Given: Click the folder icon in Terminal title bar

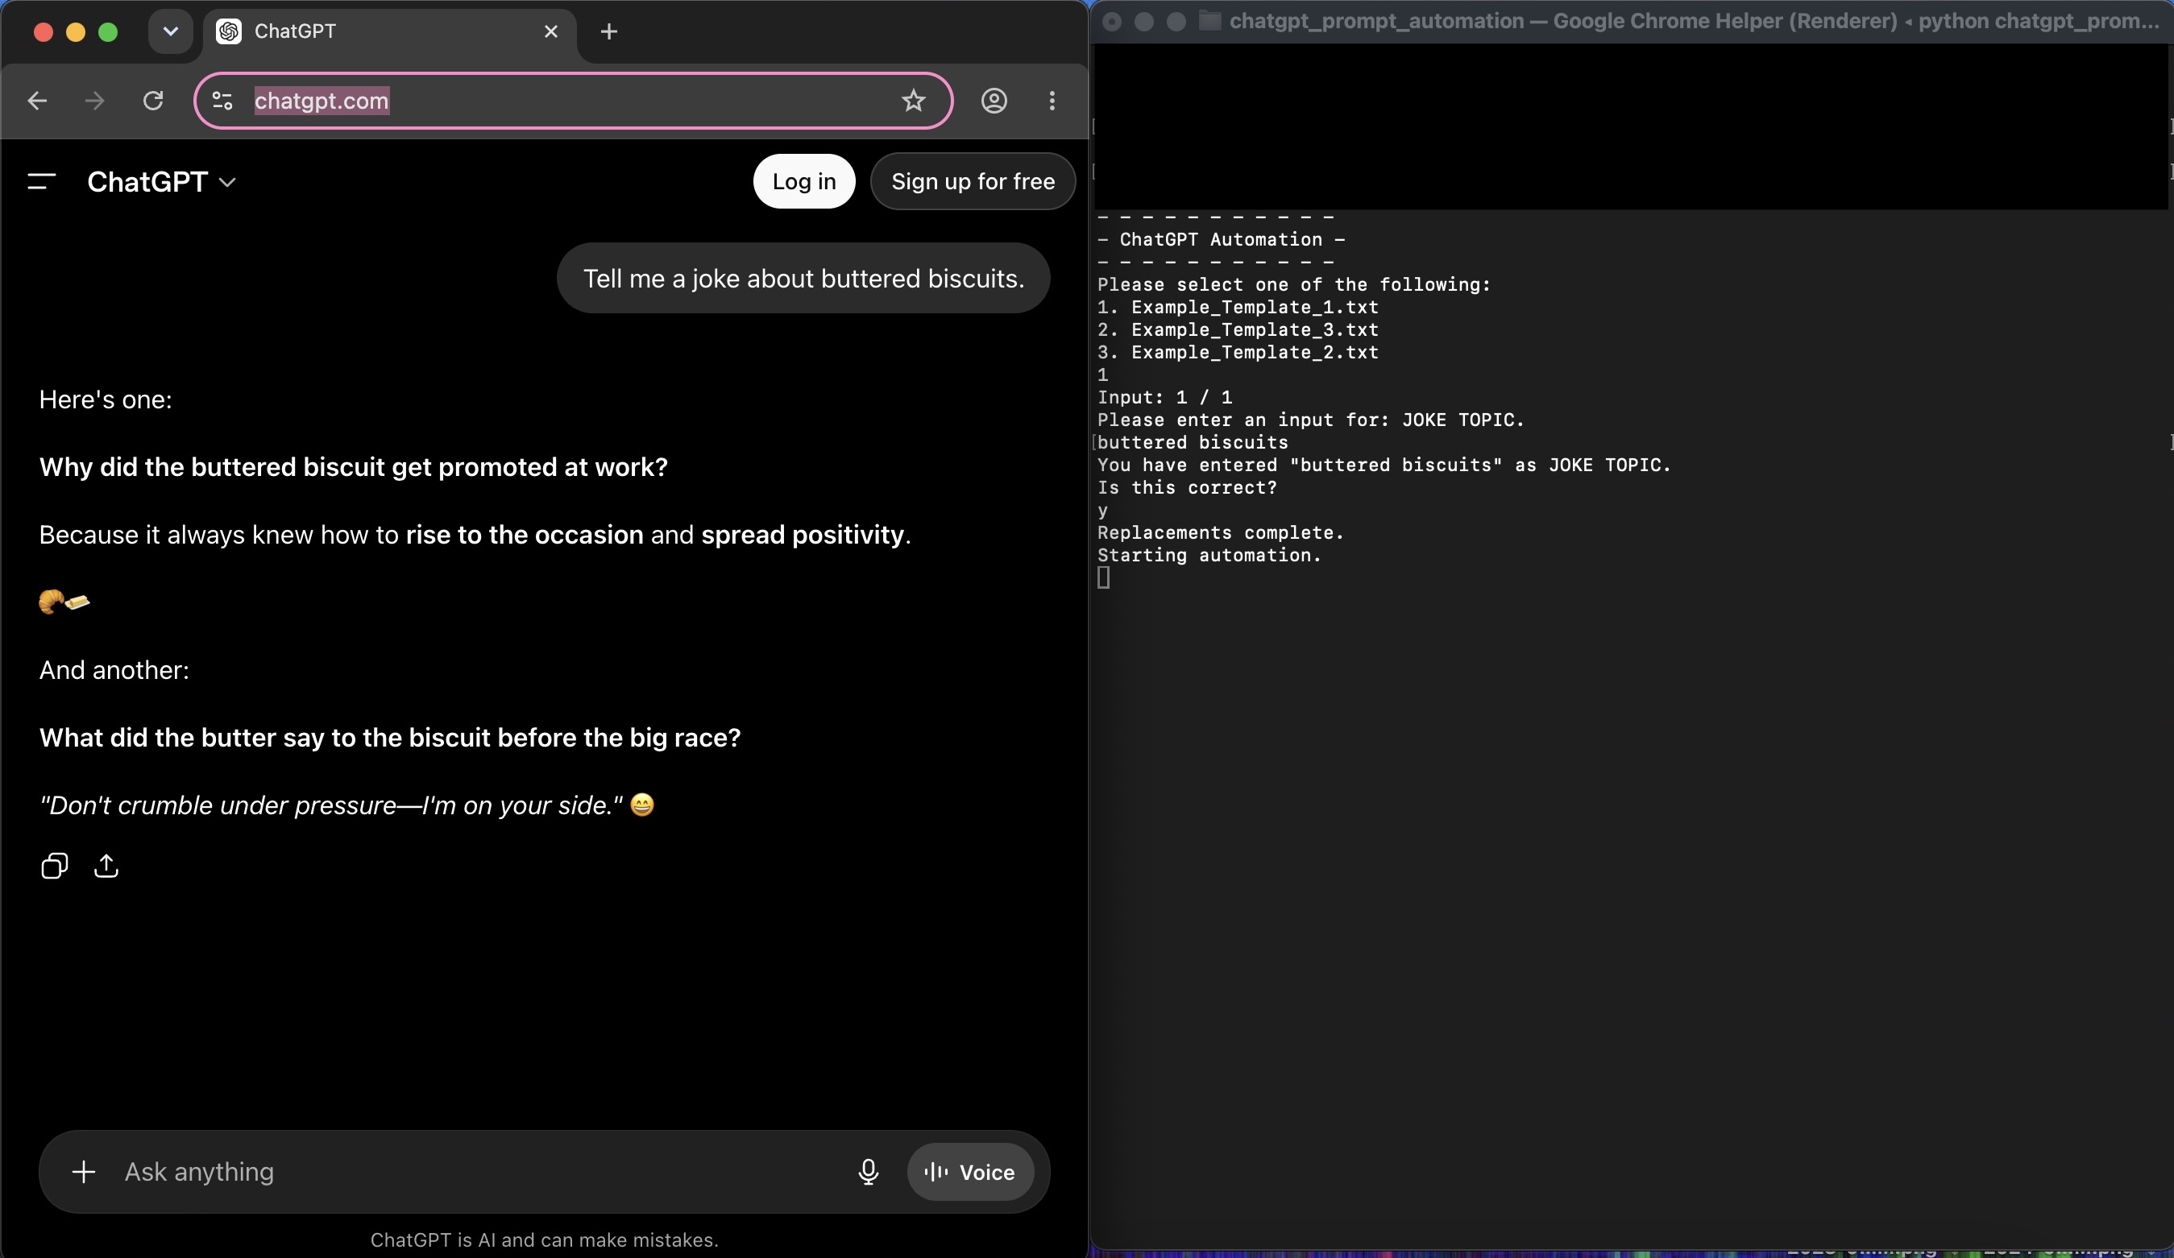Looking at the screenshot, I should point(1209,21).
